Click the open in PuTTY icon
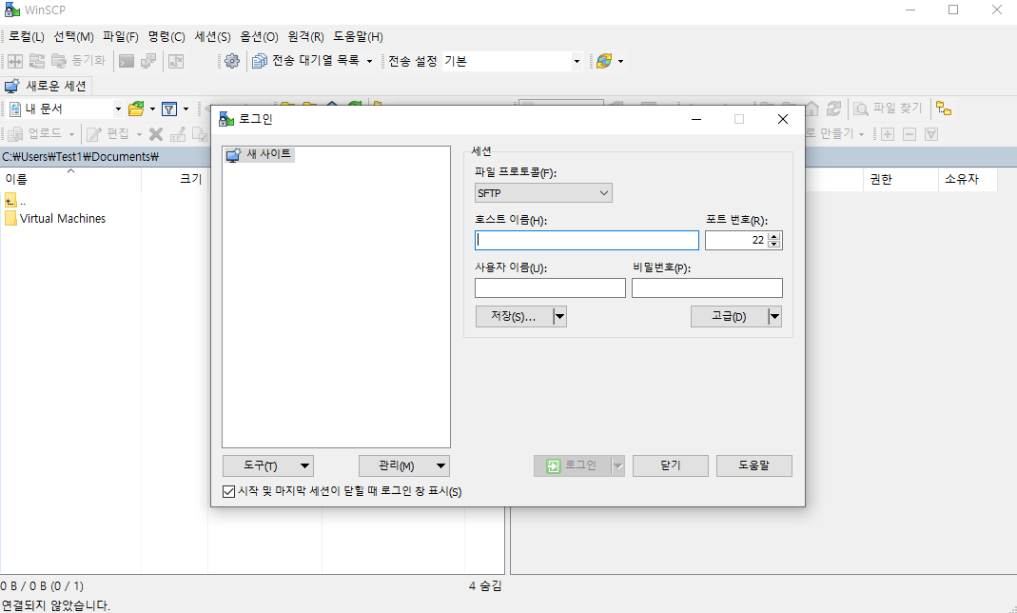 [x=148, y=61]
